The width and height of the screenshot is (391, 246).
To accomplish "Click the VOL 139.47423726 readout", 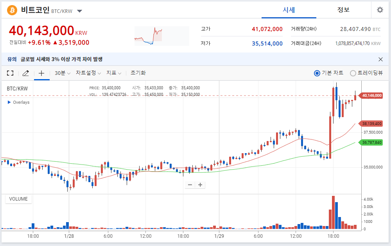I will 108,94.
